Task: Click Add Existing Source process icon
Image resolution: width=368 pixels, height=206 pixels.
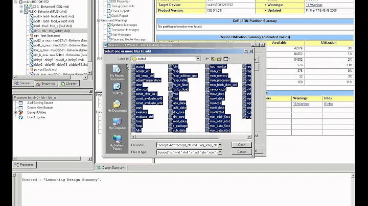Action: click(x=20, y=103)
